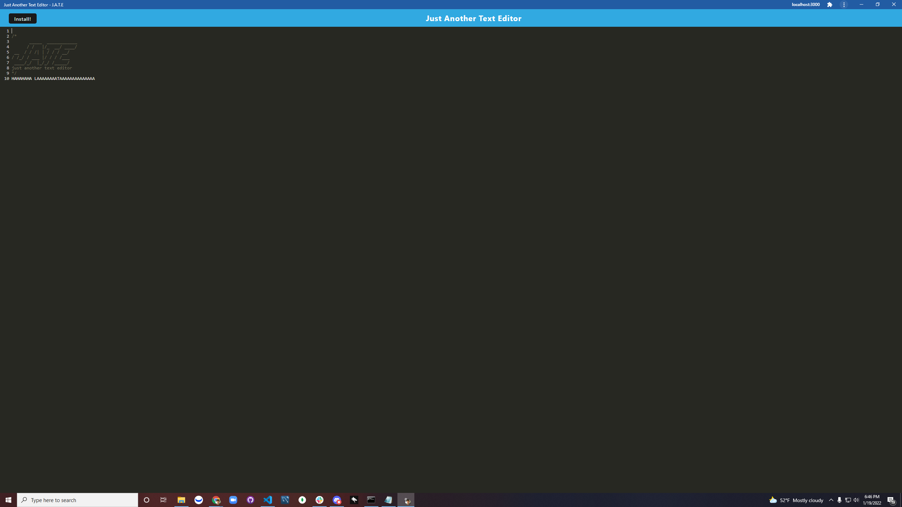Launch Google Chrome from the taskbar
The image size is (902, 507).
pos(216,500)
